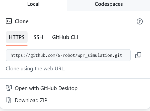Switch to the Codespaces tab
This screenshot has width=150, height=111.
point(109,4)
